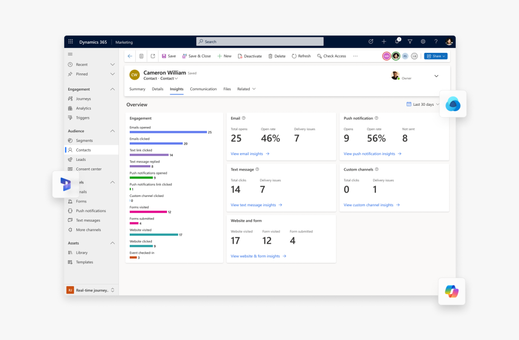Open record in new window icon
The height and width of the screenshot is (340, 519).
coord(153,56)
